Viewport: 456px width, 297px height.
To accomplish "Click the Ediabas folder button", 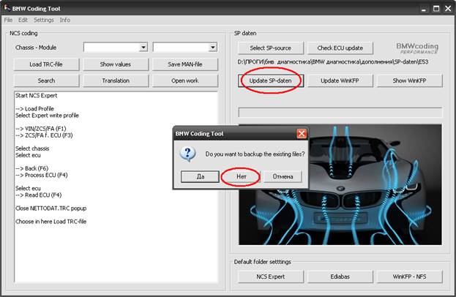I will (340, 277).
